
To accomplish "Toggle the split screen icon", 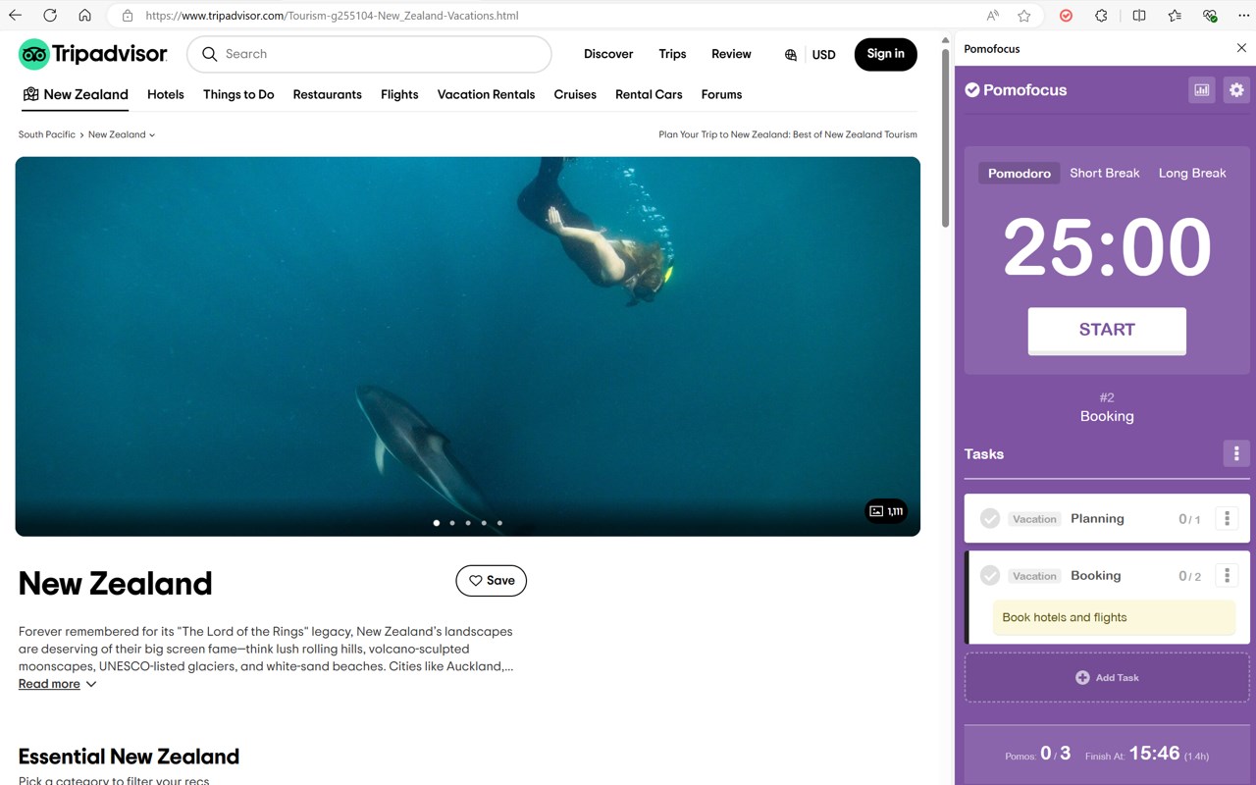I will pos(1139,16).
